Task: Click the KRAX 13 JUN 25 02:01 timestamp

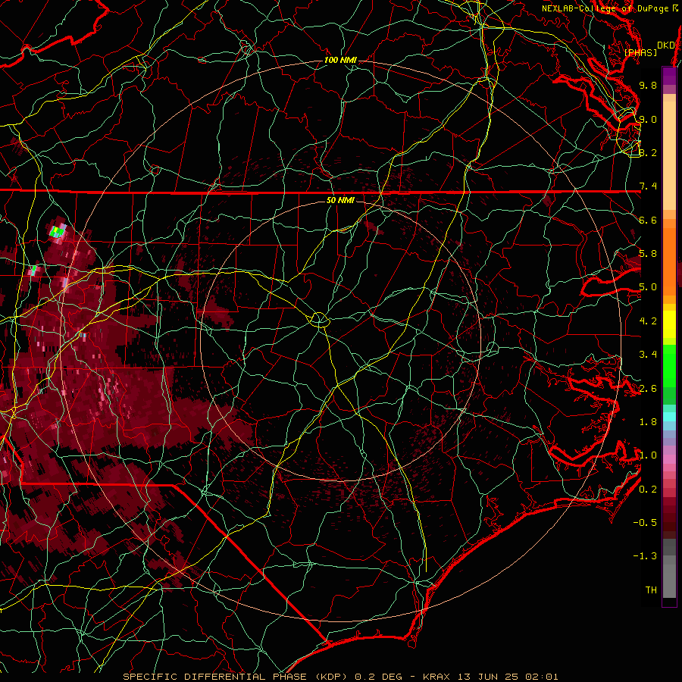Action: click(490, 677)
